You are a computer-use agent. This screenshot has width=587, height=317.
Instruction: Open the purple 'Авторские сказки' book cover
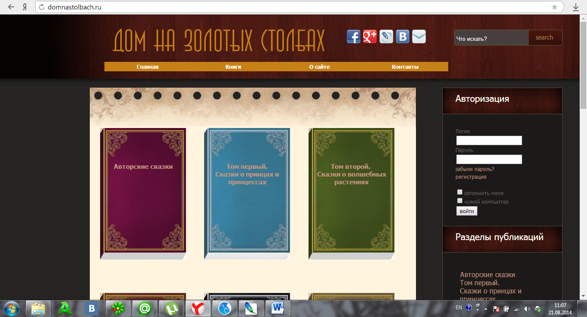[143, 194]
